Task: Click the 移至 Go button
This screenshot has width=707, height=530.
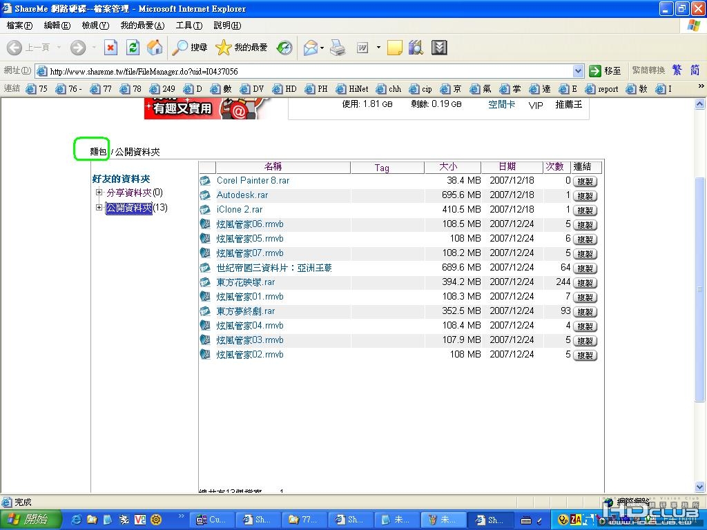Action: [605, 71]
